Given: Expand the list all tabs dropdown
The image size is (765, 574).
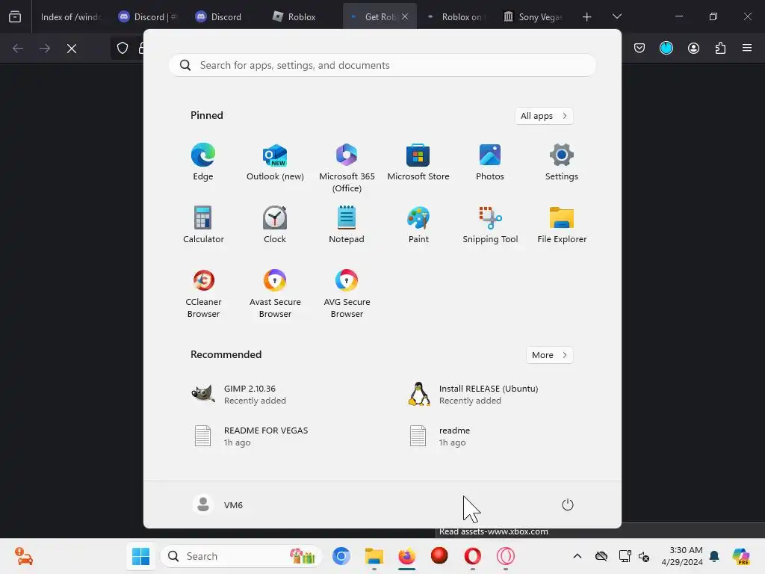Looking at the screenshot, I should tap(616, 16).
